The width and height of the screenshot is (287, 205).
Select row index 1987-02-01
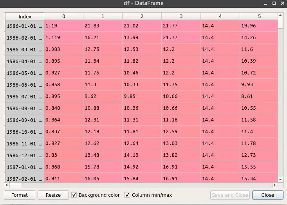click(x=25, y=178)
